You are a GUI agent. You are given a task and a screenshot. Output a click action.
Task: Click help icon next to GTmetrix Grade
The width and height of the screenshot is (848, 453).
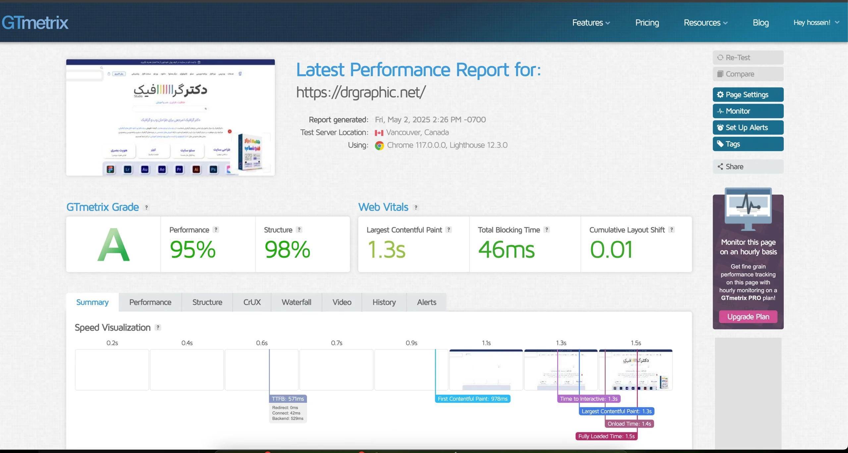pos(146,207)
